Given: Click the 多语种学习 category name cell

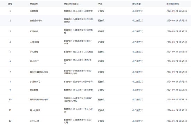Looking at the screenshot, I should click(35, 82).
